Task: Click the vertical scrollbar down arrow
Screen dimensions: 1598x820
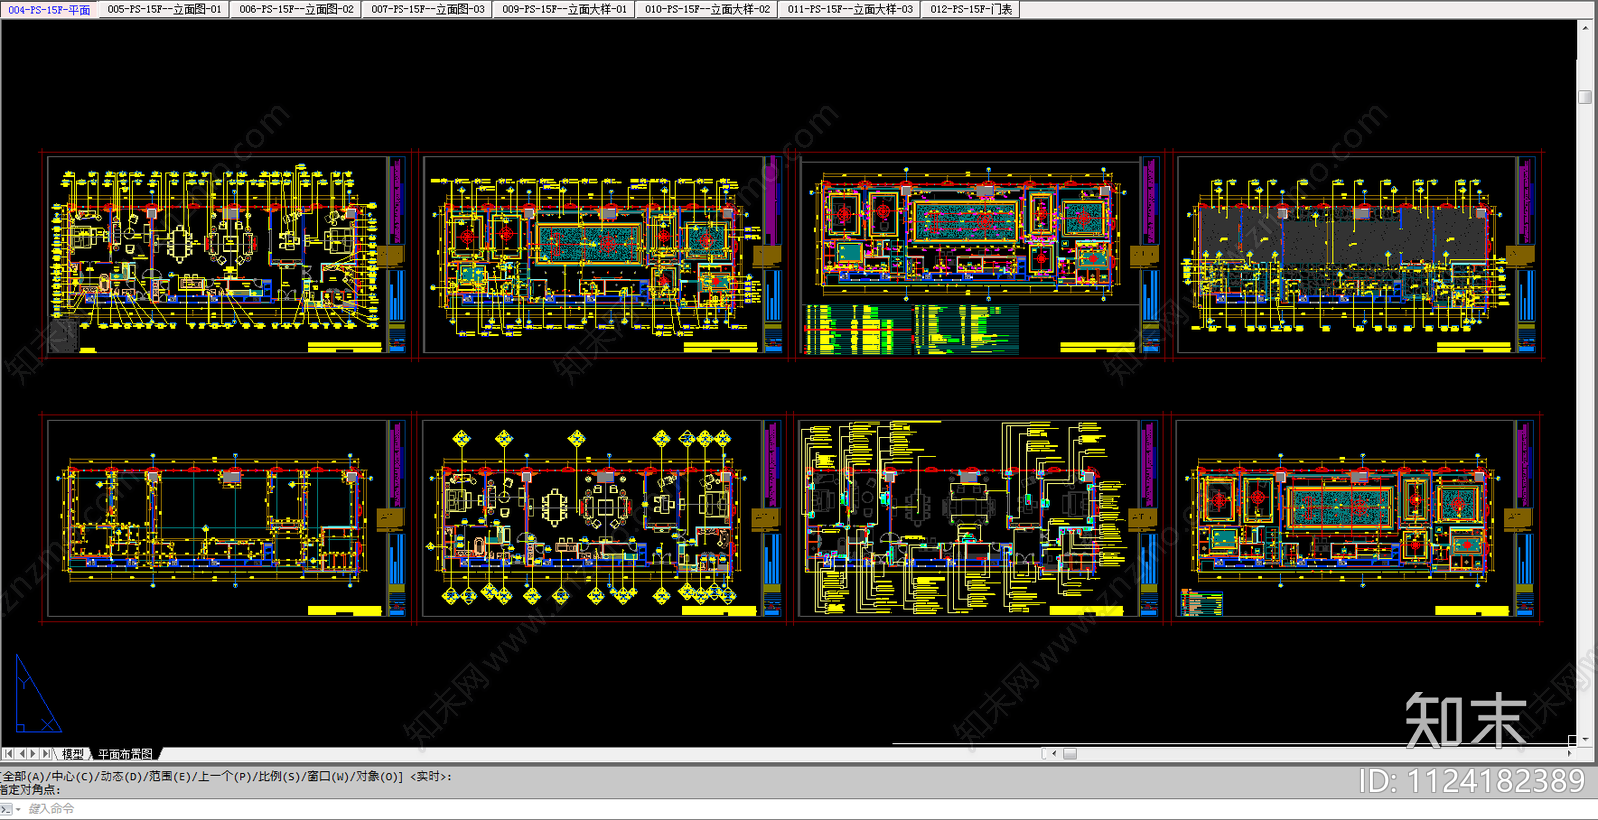Action: pyautogui.click(x=1585, y=737)
